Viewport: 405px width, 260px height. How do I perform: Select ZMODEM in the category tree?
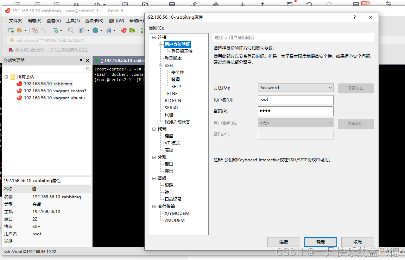174,220
